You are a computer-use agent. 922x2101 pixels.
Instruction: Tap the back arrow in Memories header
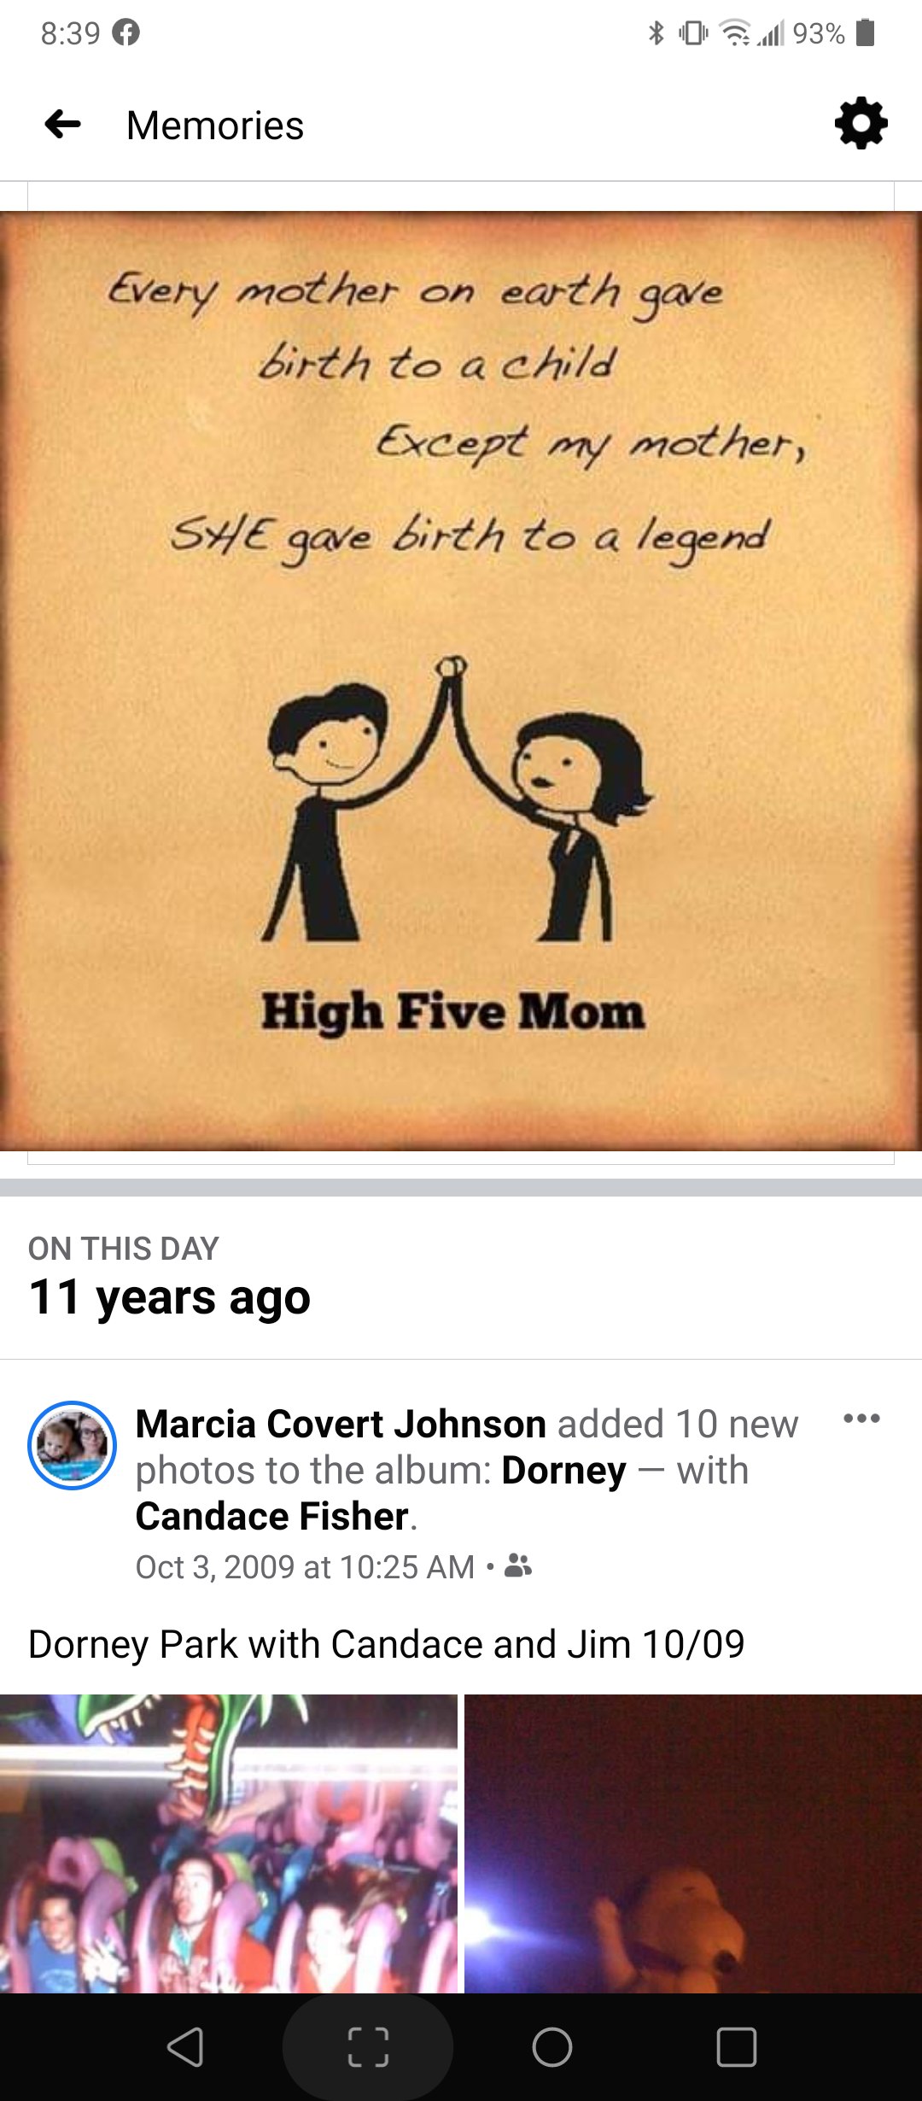62,125
